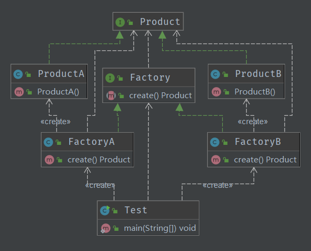This screenshot has height=251, width=311.
Task: Click lock icon beside FactoryB class name
Action: click(x=225, y=142)
